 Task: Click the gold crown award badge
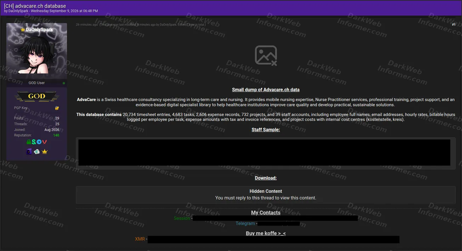tap(45, 151)
